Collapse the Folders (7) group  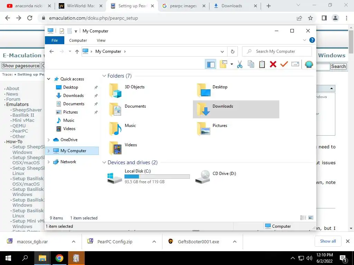click(104, 76)
